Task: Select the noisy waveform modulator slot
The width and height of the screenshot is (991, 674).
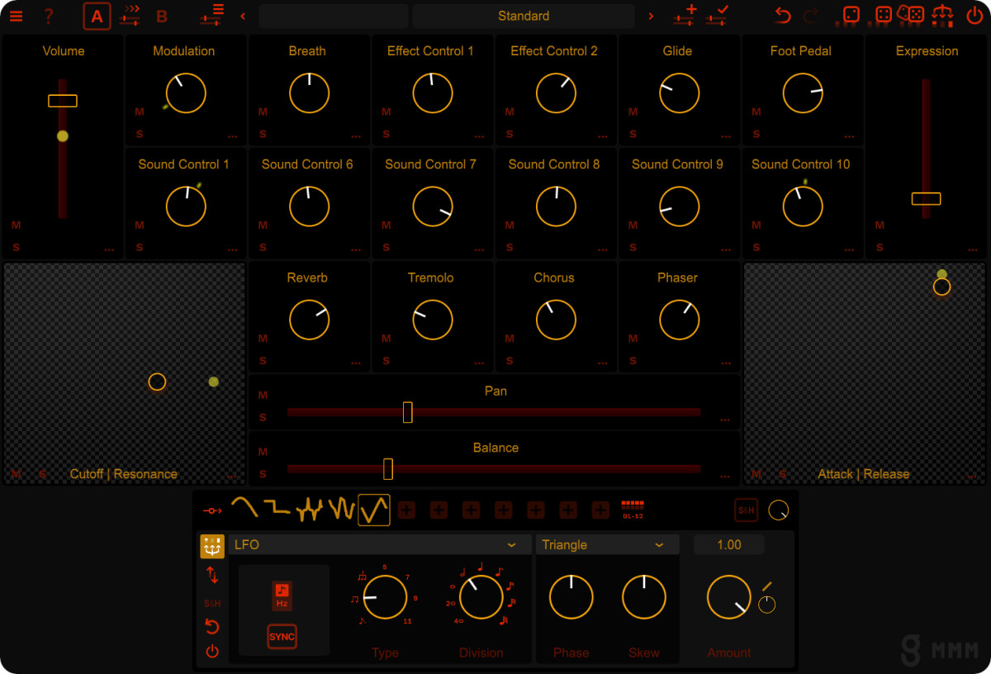Action: tap(310, 510)
